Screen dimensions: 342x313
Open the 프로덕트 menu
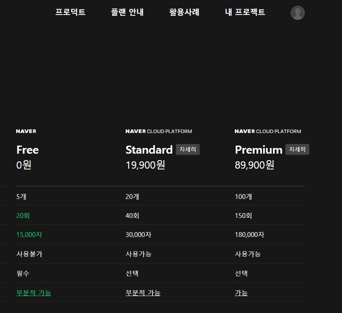pos(70,12)
